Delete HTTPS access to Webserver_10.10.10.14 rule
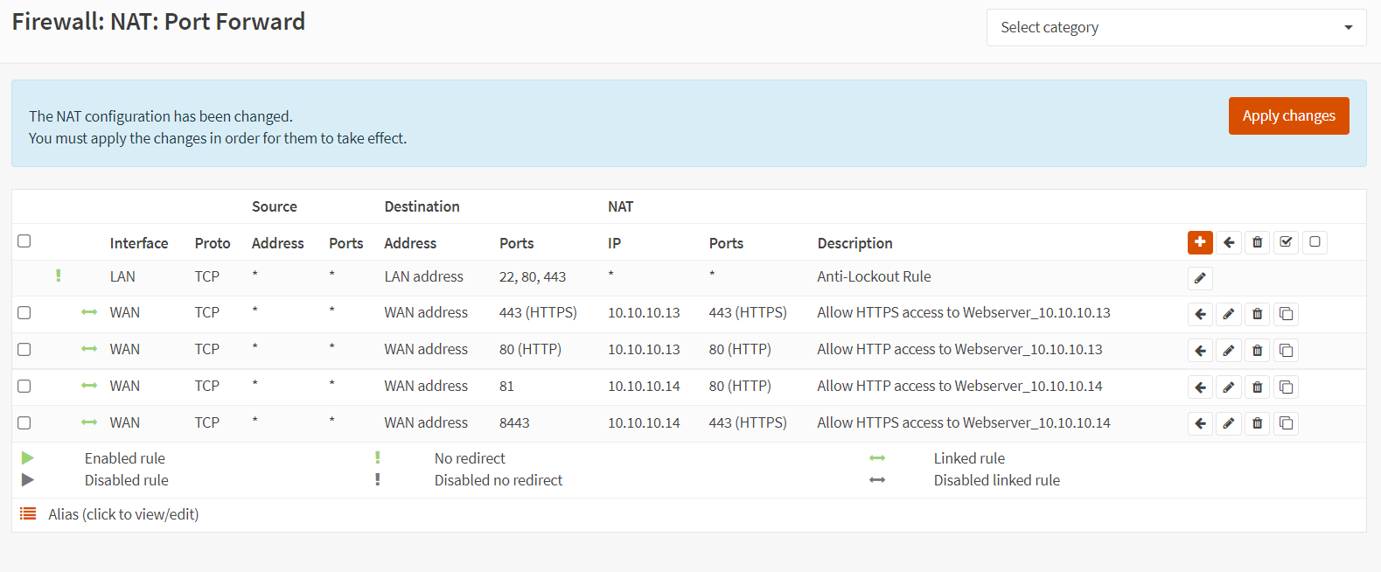The width and height of the screenshot is (1381, 572). 1258,424
